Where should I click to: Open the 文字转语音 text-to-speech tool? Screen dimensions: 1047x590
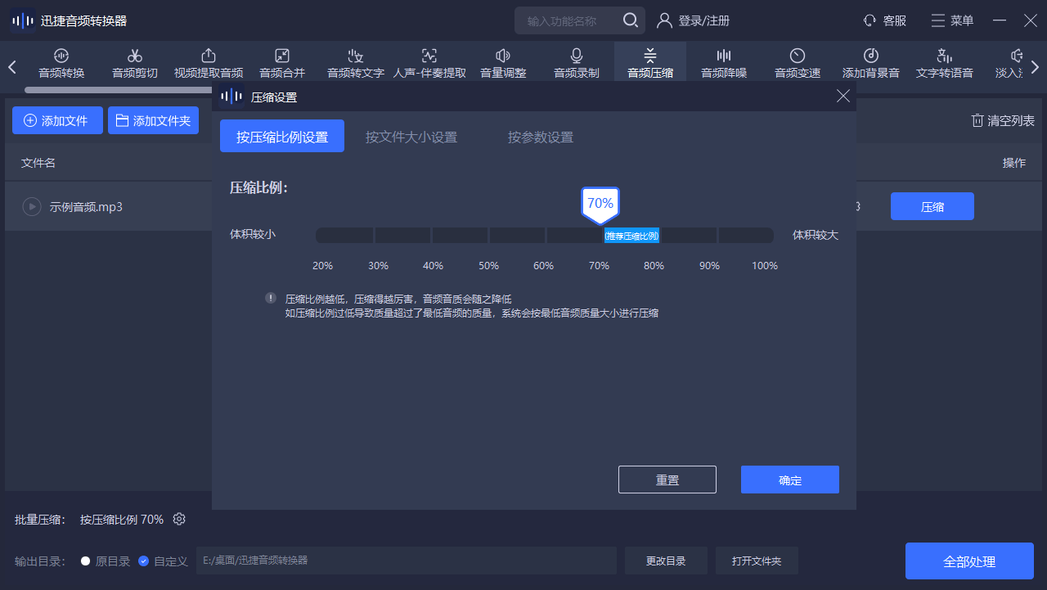pyautogui.click(x=945, y=63)
